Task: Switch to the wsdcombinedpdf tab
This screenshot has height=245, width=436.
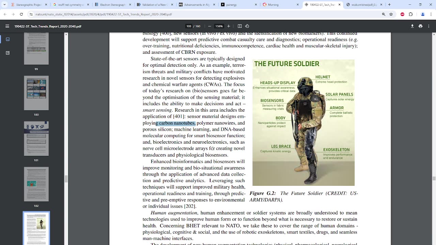Action: coord(364,5)
